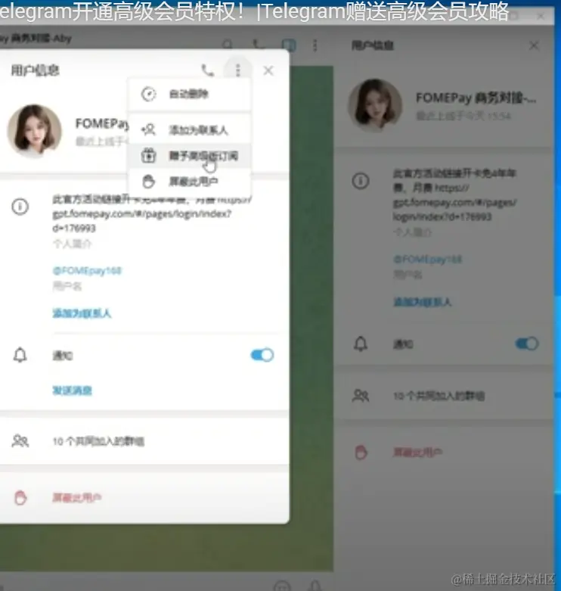Click the notification bell icon in the dialog
The image size is (561, 591).
[x=20, y=355]
